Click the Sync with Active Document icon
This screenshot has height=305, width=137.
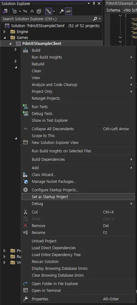(25, 11)
